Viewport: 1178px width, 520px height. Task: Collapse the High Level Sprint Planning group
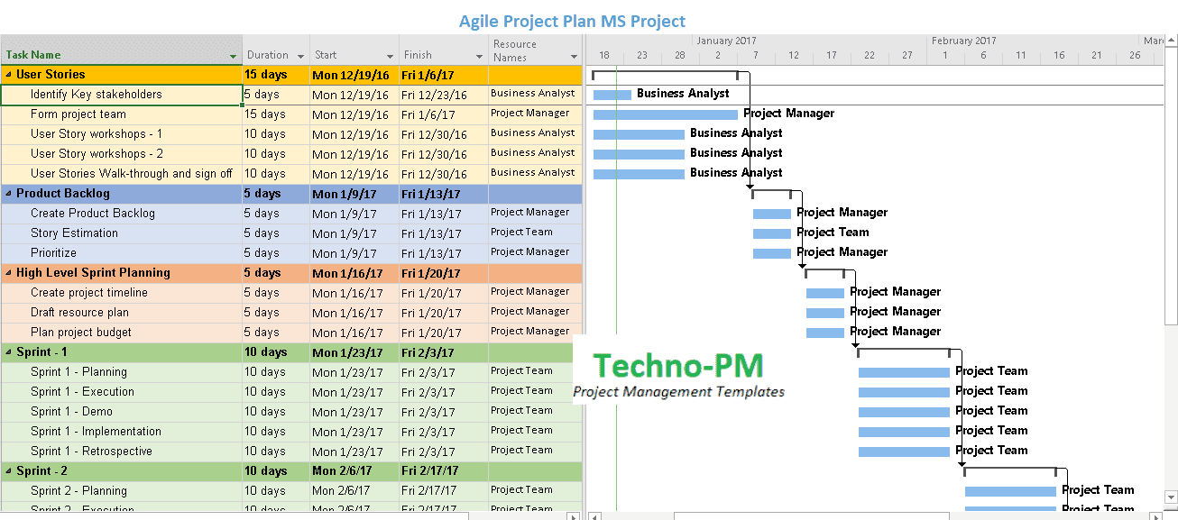[x=9, y=273]
